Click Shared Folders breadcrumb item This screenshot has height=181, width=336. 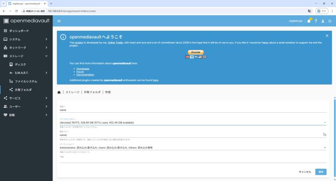tap(92, 92)
